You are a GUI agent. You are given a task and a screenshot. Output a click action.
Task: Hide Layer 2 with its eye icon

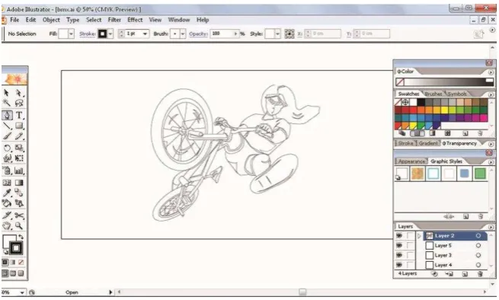(399, 236)
